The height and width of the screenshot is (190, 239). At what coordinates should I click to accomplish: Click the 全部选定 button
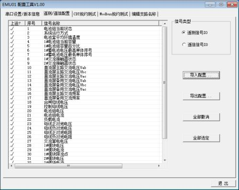(x=201, y=138)
